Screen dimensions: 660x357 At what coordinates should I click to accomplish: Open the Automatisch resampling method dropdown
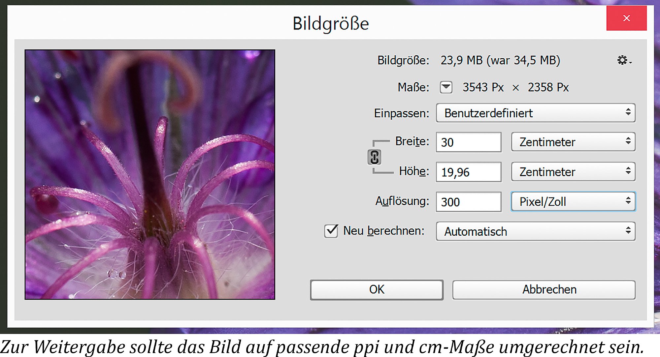536,231
